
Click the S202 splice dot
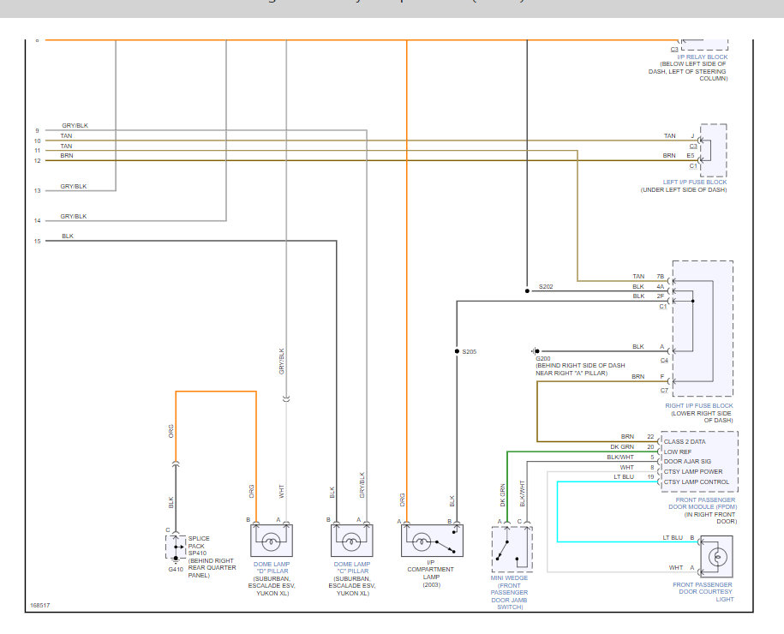[x=526, y=290]
